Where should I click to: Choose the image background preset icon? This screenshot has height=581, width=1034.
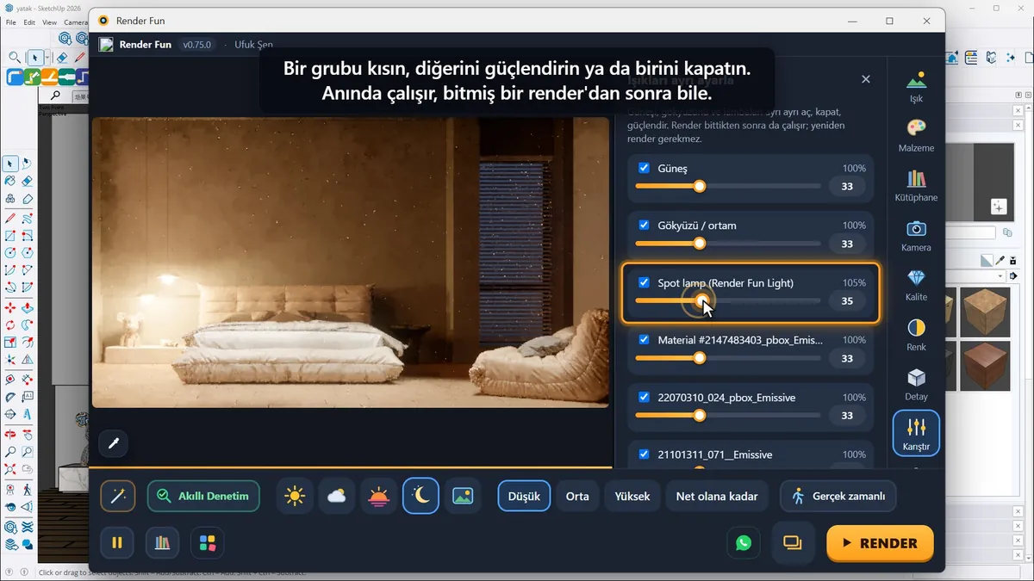click(x=463, y=496)
